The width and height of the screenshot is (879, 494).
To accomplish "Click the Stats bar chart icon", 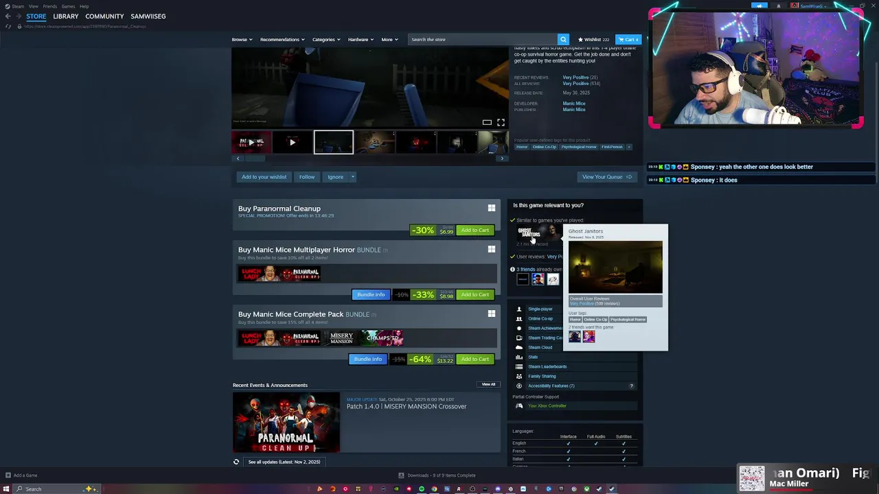I will point(519,357).
